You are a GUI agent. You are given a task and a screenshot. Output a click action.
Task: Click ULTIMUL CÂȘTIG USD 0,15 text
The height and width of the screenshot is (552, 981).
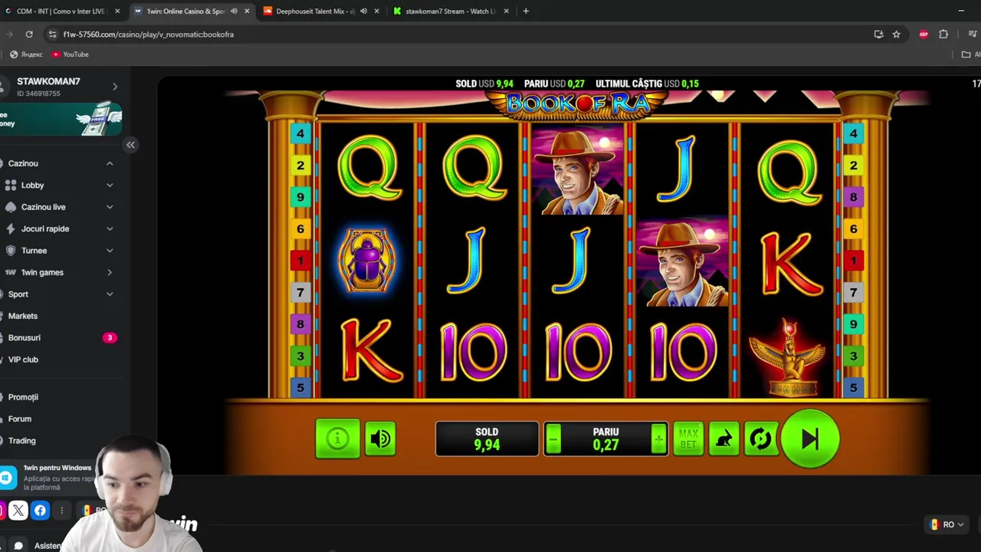click(647, 84)
